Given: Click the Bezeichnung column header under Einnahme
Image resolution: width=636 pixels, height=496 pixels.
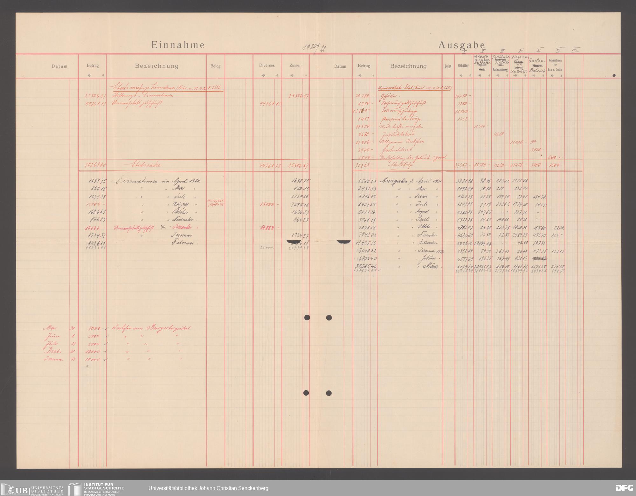Looking at the screenshot, I should tap(157, 66).
